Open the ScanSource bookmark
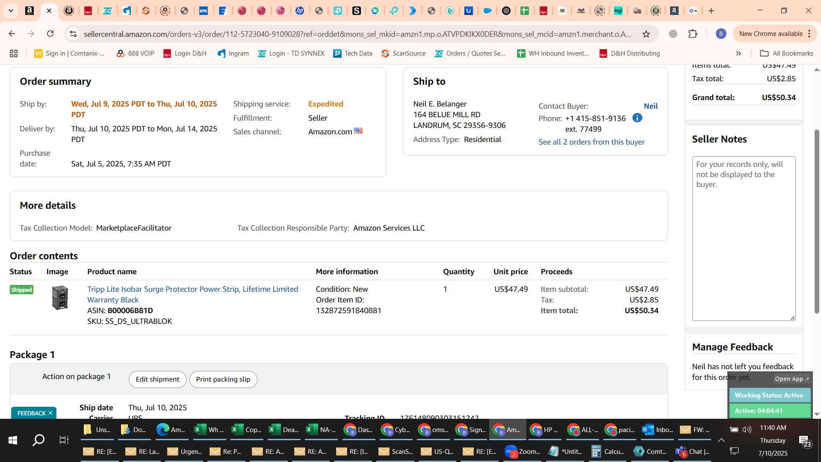821x462 pixels. click(403, 53)
